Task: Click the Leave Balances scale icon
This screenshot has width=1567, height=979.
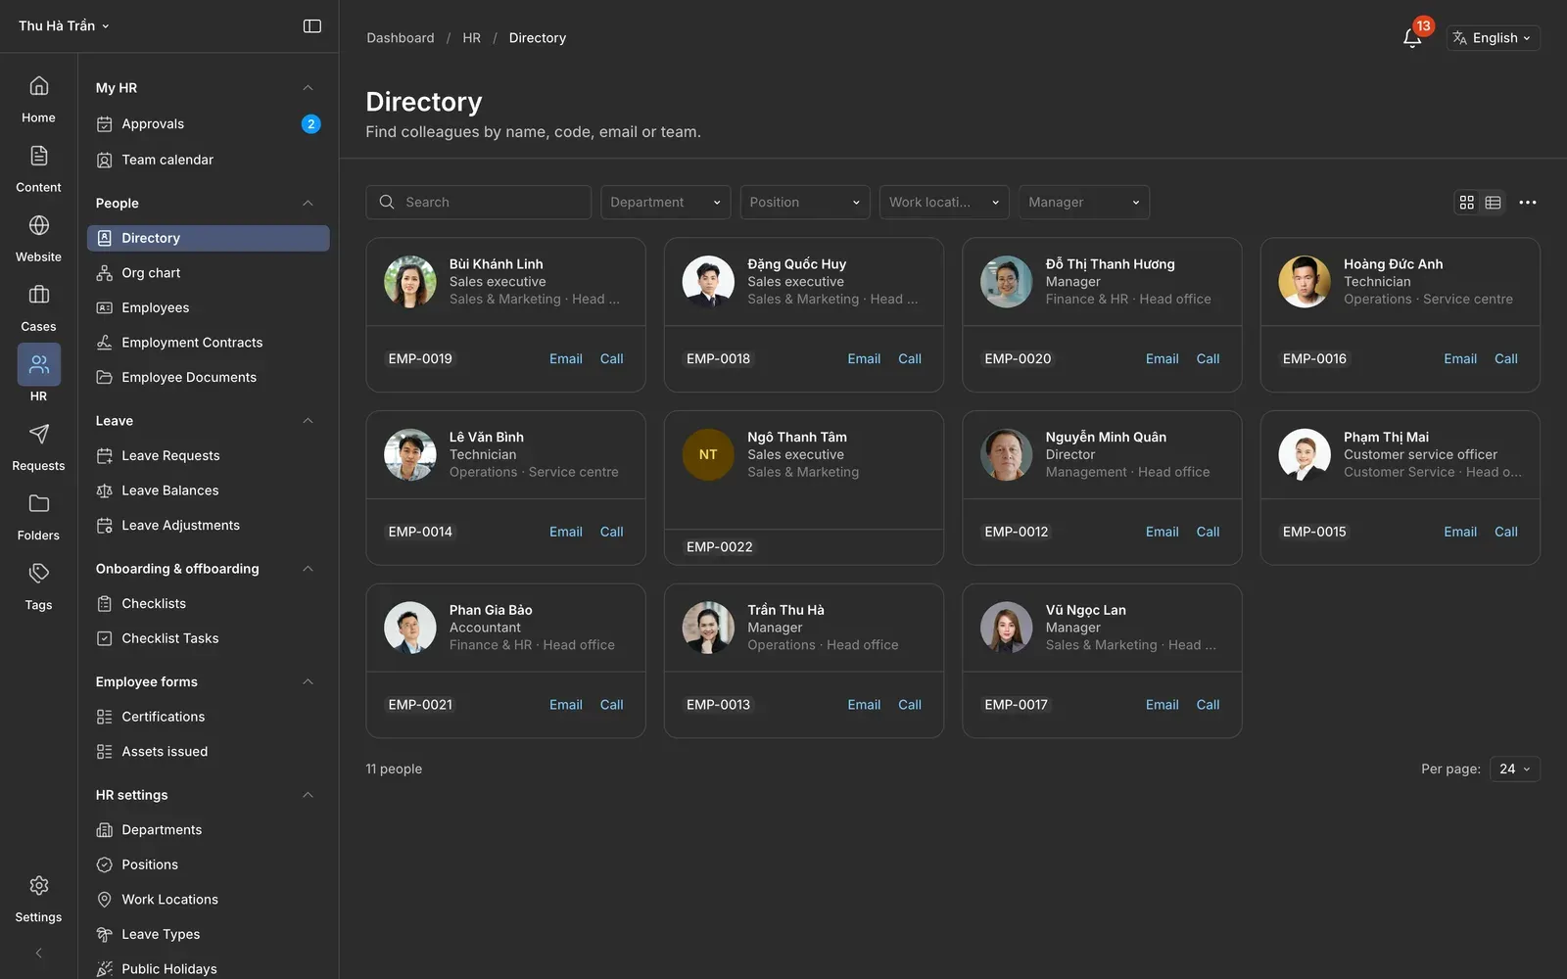Action: click(105, 490)
